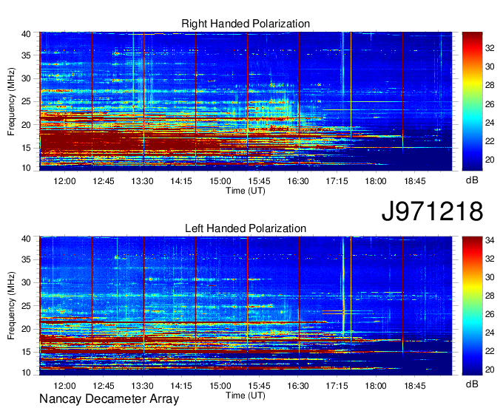Click 18:00 tick on Right Handed time axis
Viewport: 503px width, 408px height.
(x=376, y=181)
